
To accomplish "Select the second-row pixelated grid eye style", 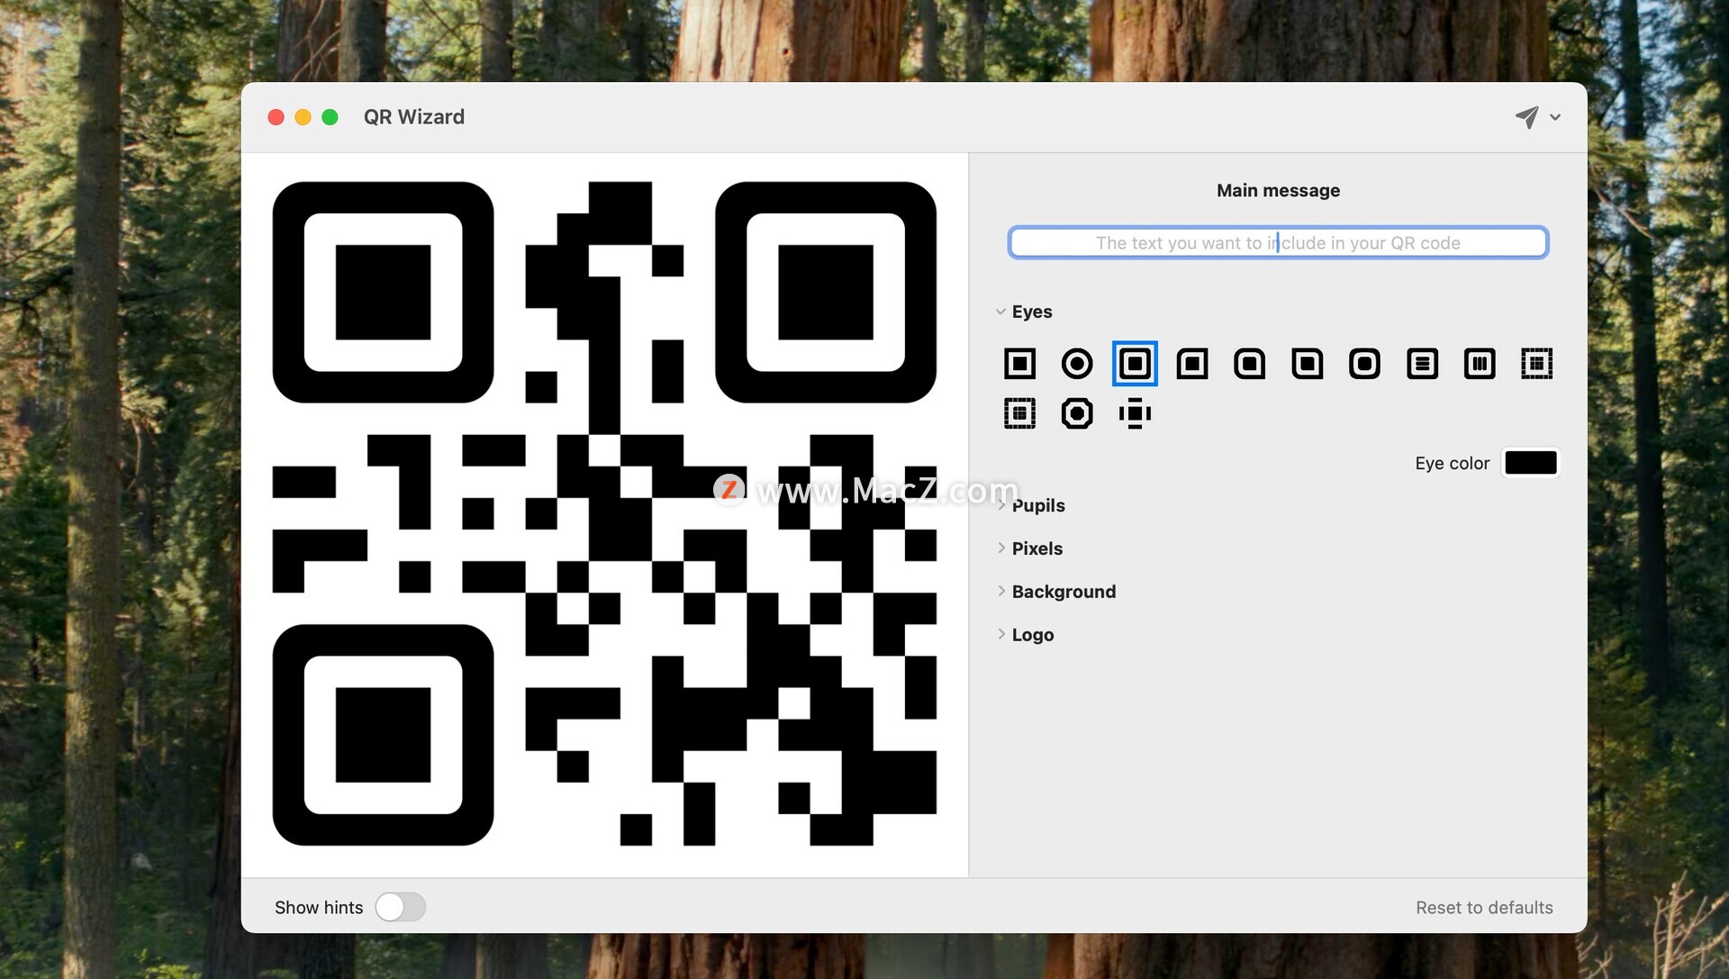I will 1019,413.
